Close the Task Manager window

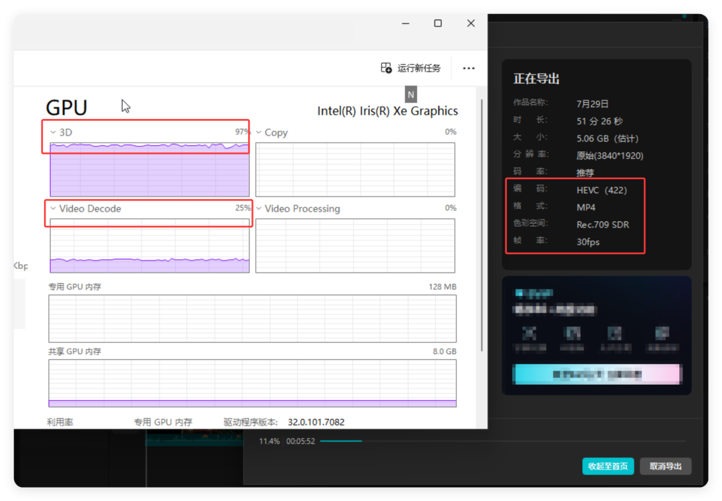(x=471, y=23)
